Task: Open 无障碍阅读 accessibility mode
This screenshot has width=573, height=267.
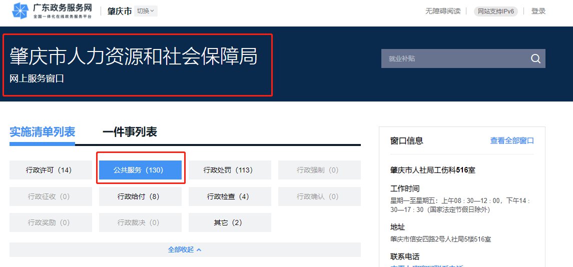Action: point(442,11)
